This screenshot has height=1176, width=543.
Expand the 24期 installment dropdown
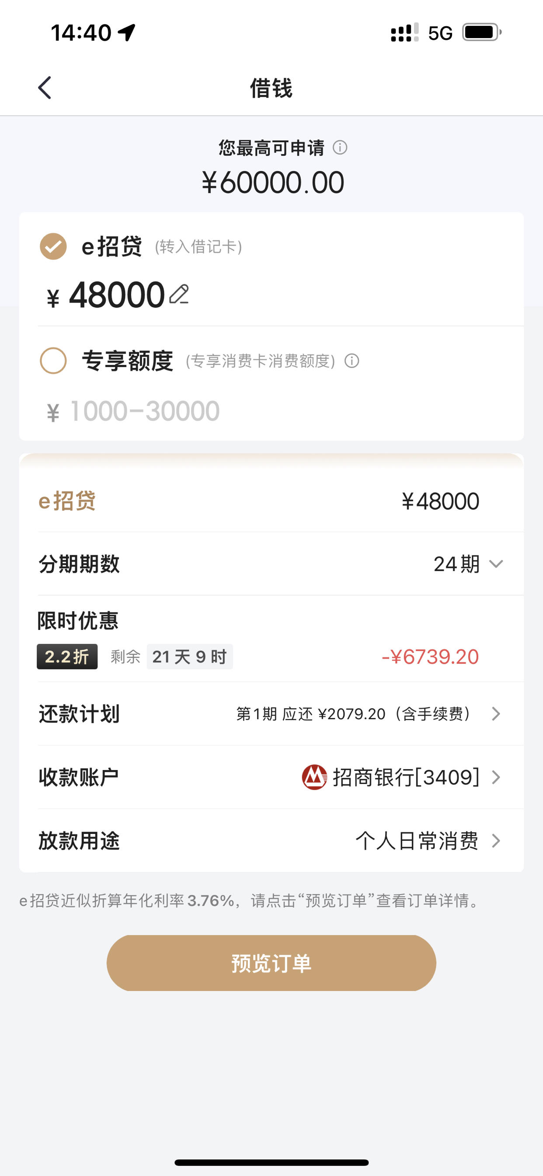point(469,564)
